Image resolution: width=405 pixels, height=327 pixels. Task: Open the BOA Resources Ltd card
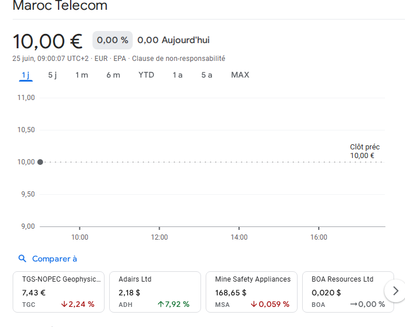(x=348, y=291)
